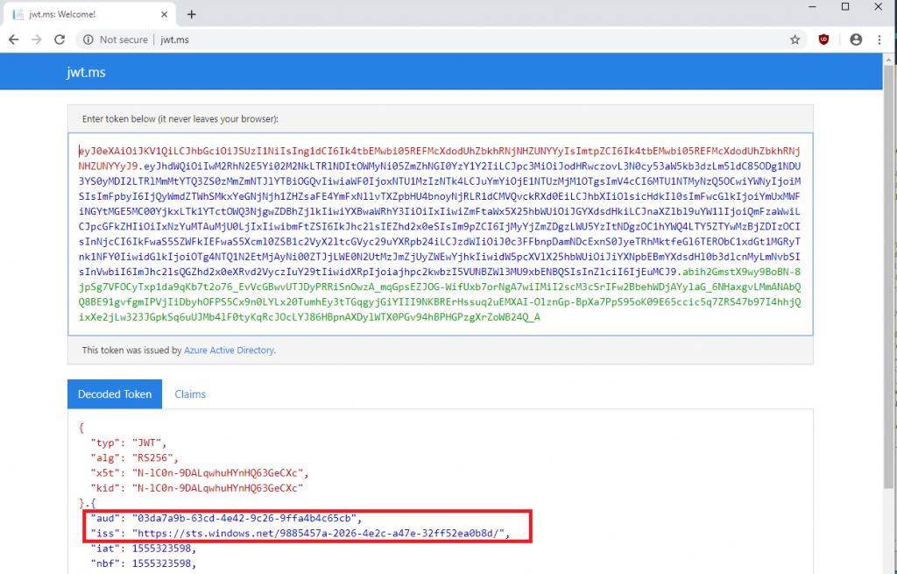Click the jwt.ms title in the blue header
This screenshot has height=574, width=897.
click(86, 73)
